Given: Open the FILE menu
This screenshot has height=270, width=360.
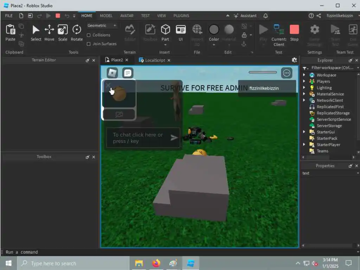Looking at the screenshot, I should pyautogui.click(x=9, y=15).
